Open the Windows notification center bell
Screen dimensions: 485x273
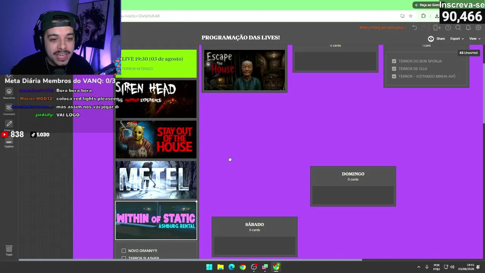pyautogui.click(x=479, y=267)
